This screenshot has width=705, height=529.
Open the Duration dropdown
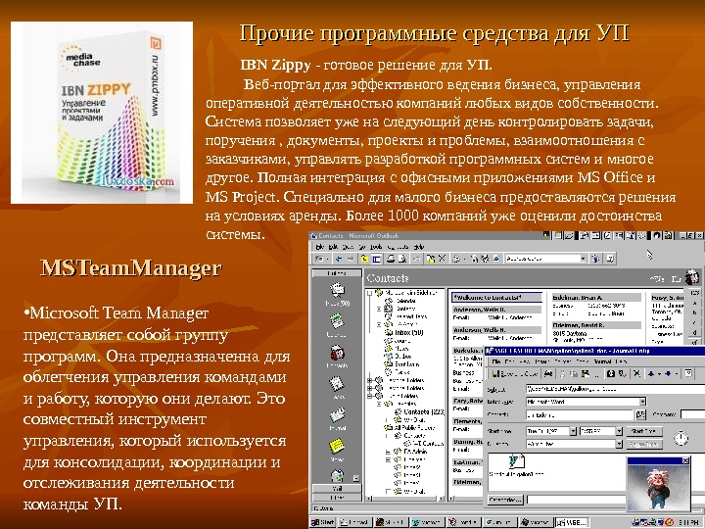pyautogui.click(x=619, y=444)
